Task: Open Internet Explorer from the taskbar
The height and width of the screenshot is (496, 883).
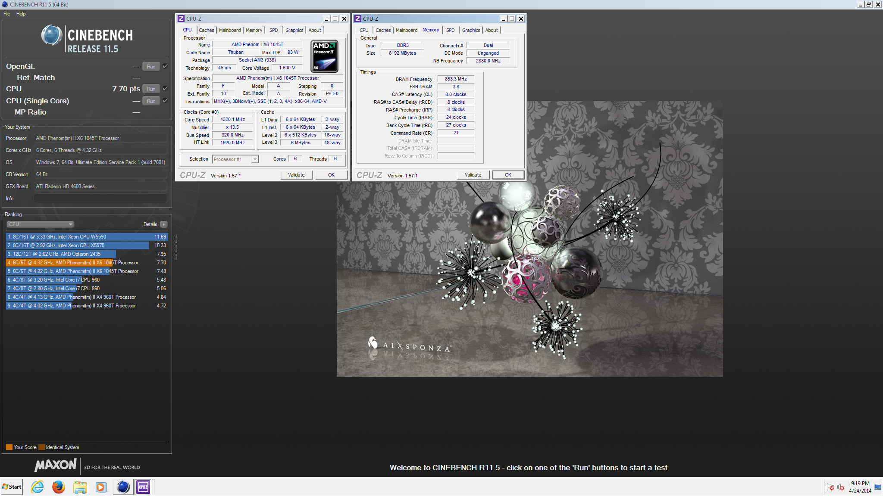Action: click(38, 487)
